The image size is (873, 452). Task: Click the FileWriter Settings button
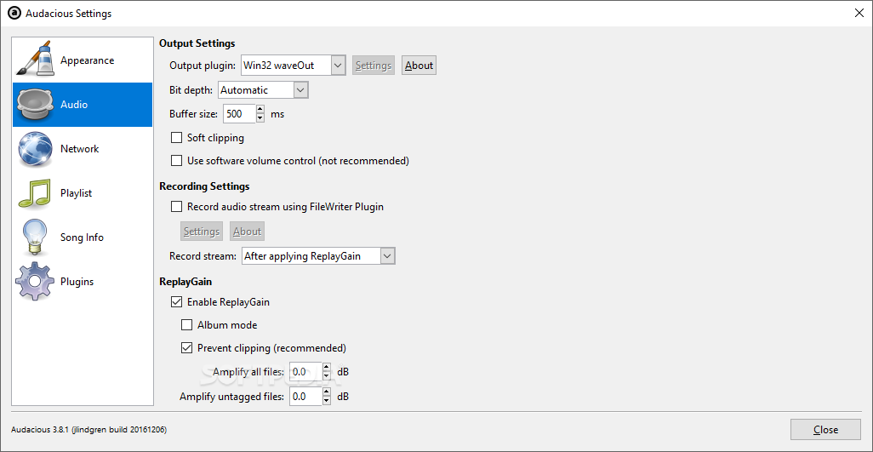pos(202,231)
